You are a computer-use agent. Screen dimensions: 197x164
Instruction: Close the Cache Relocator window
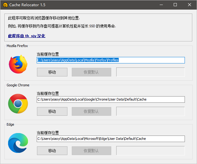point(190,5)
